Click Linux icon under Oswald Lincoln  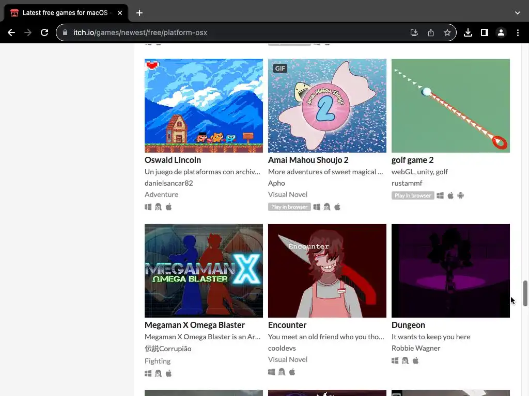[x=158, y=207]
